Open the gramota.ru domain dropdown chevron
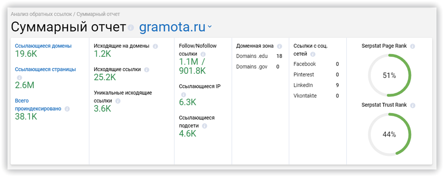This screenshot has height=177, width=444. click(210, 27)
